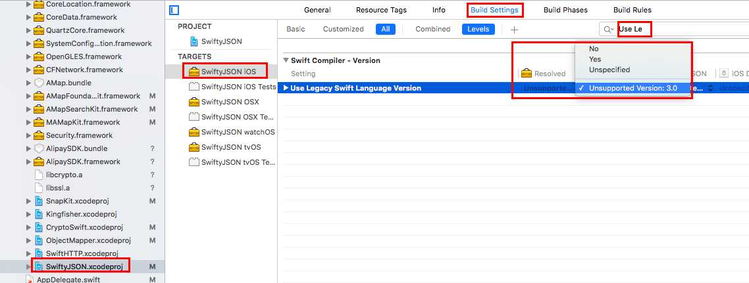Click the libssl.a file icon

tap(39, 188)
